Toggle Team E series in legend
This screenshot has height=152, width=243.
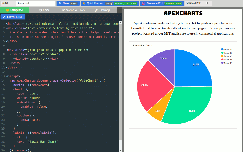coord(227,63)
